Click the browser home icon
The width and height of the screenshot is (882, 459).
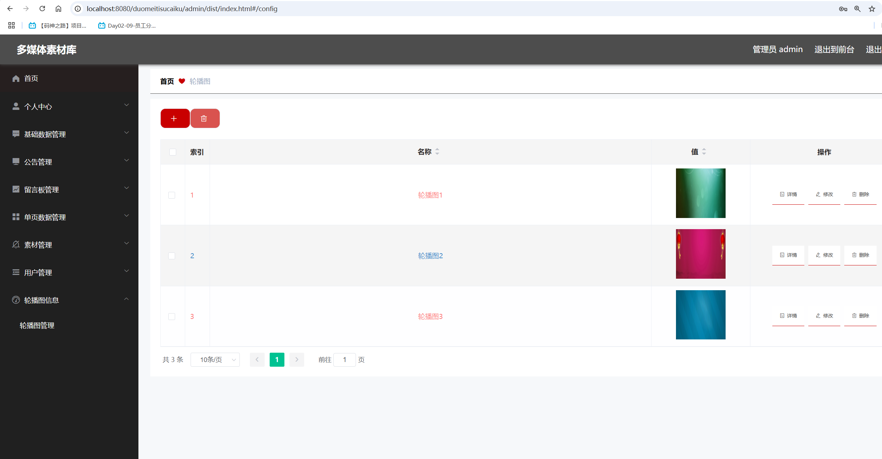coord(58,9)
